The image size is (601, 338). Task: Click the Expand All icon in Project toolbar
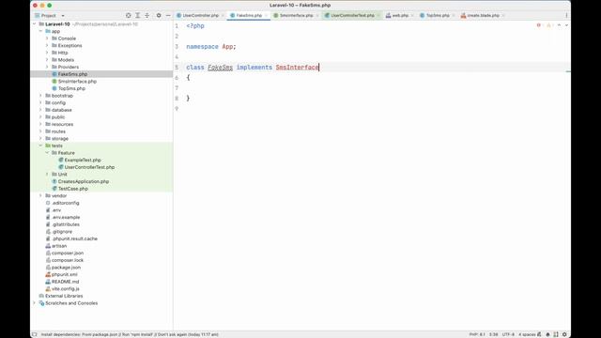point(138,15)
